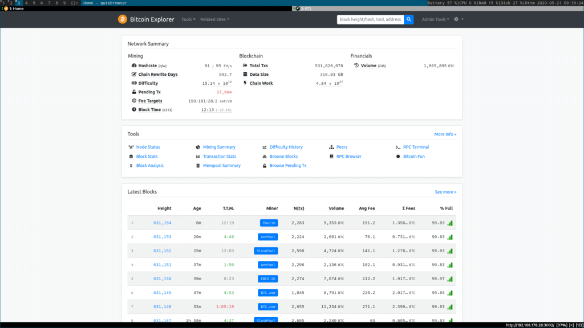Click the Volume column header

336,208
